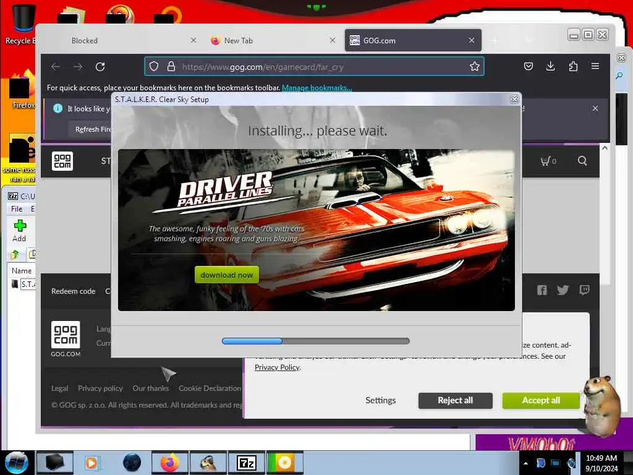Viewport: 633px width, 475px height.
Task: Open Manage bookmarks link
Action: click(317, 88)
